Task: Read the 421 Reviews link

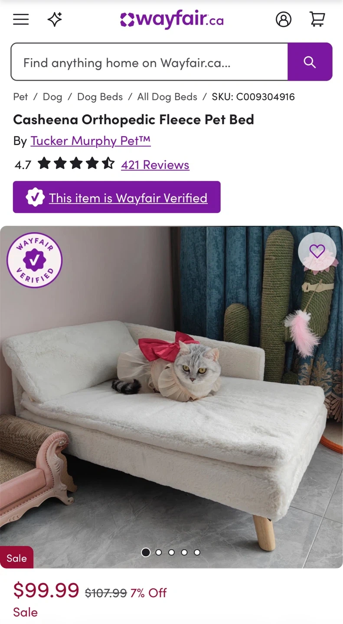Action: pos(155,165)
